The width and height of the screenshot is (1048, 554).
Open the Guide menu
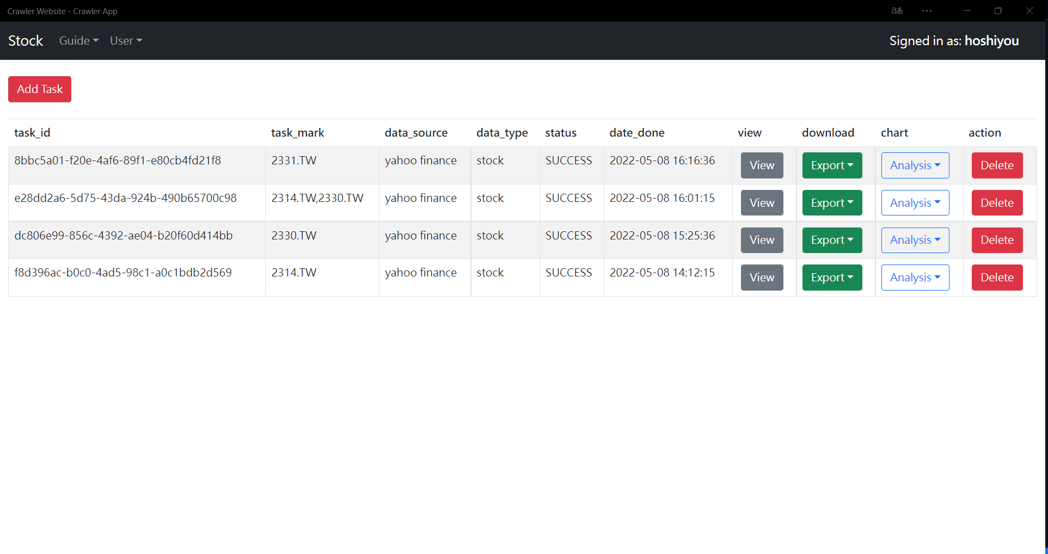pyautogui.click(x=78, y=40)
